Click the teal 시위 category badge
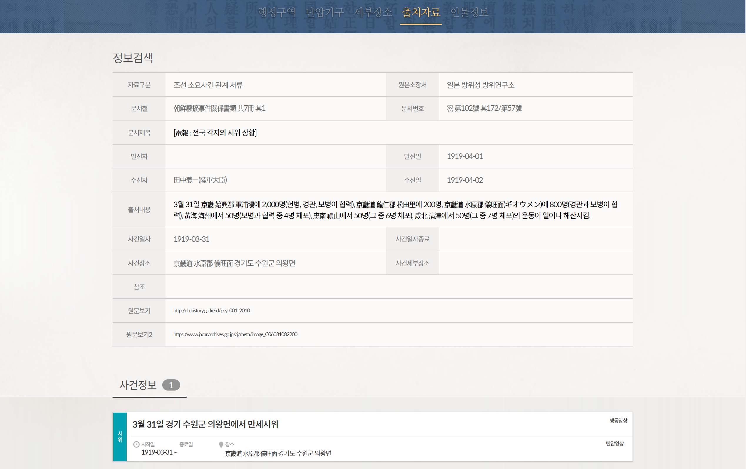 [x=120, y=436]
